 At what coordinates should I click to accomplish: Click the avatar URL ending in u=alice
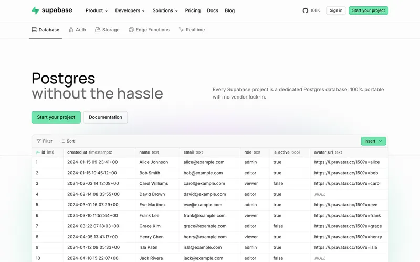tap(349, 162)
